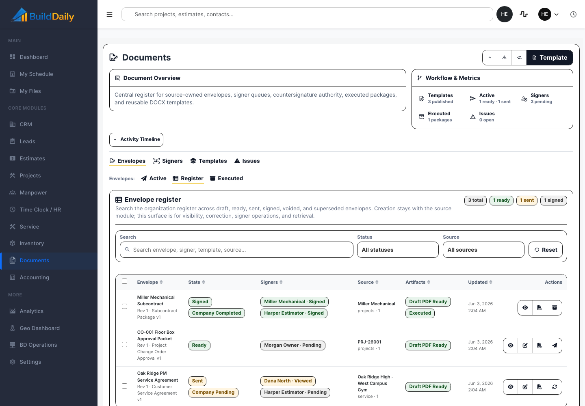Click the HE dark avatar circle
This screenshot has width=585, height=406.
505,14
